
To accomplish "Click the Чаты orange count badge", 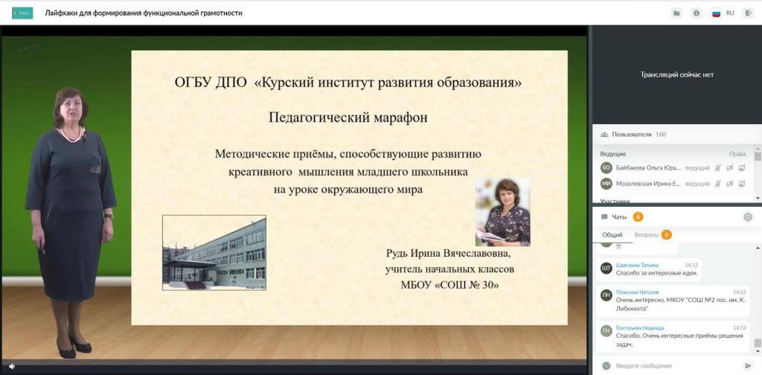I will (638, 217).
